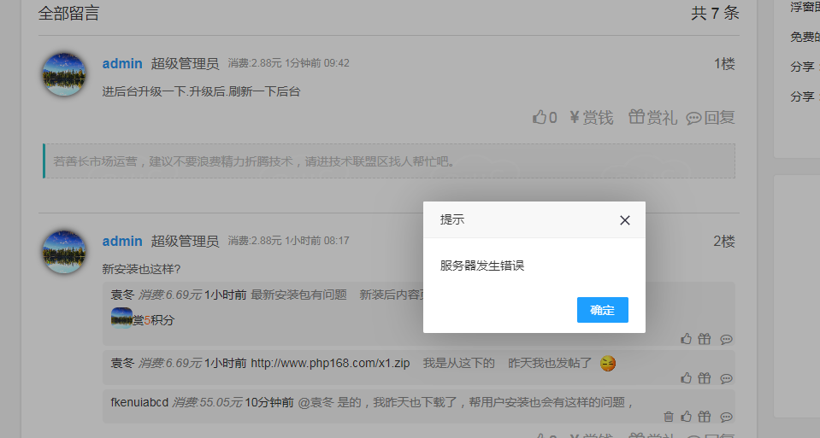
Task: Click fkenuiabcd username
Action: point(139,402)
